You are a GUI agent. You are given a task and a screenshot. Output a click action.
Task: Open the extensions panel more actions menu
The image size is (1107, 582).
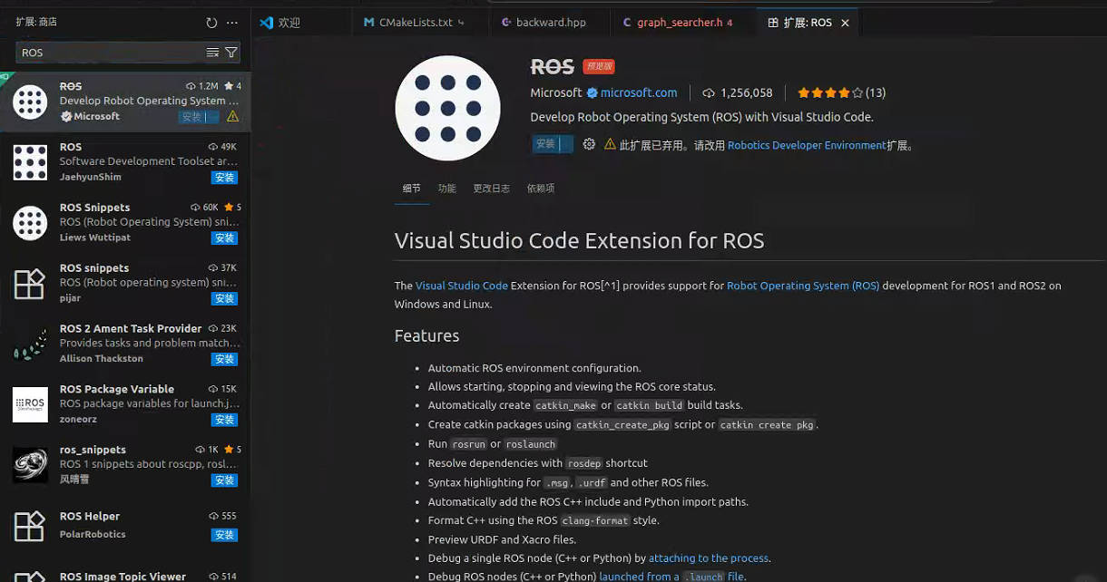click(232, 23)
